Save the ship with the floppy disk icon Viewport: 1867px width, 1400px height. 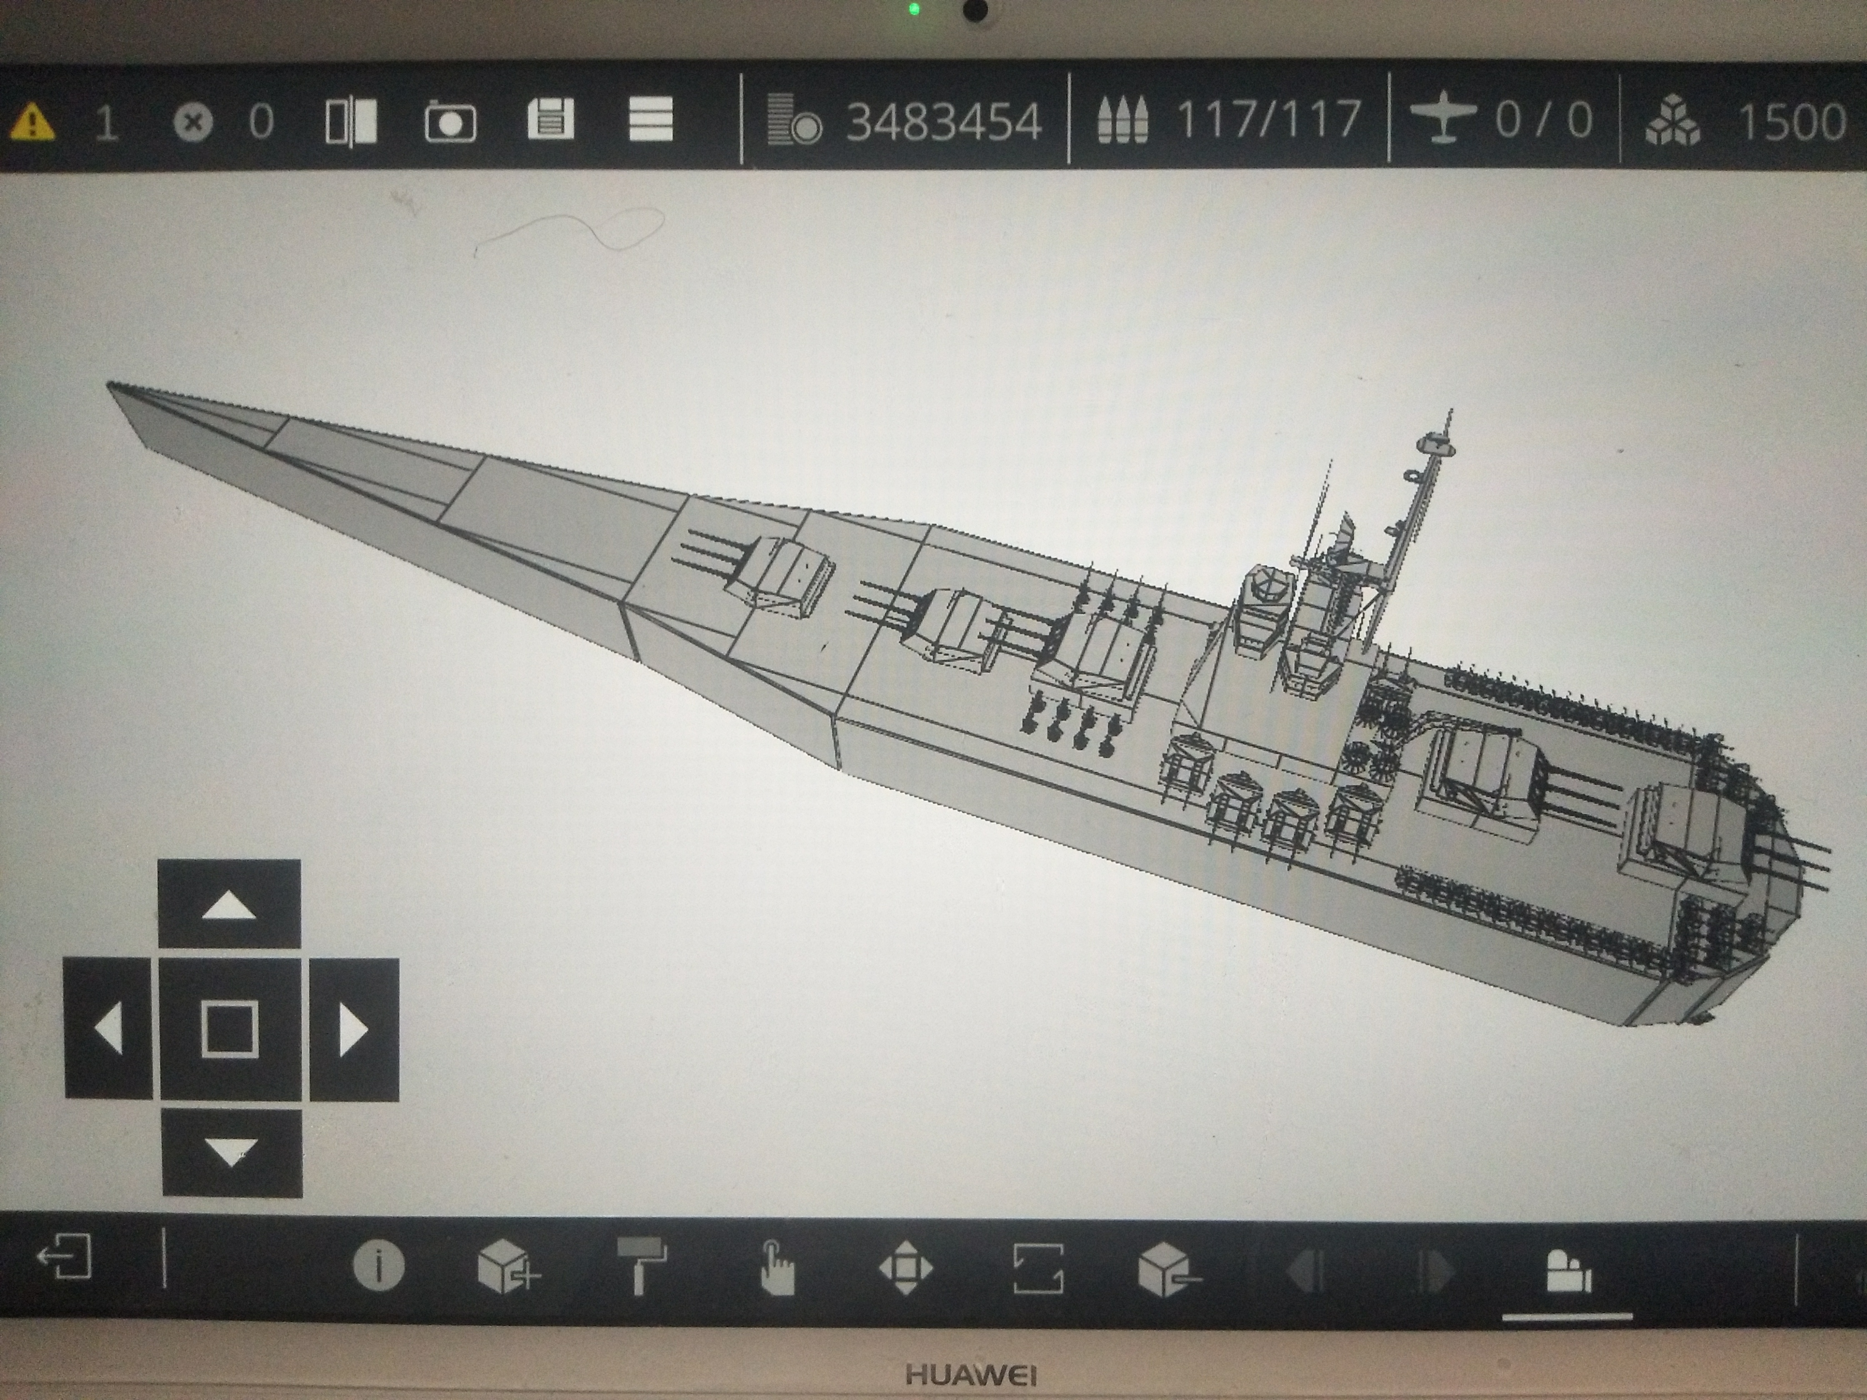[551, 119]
